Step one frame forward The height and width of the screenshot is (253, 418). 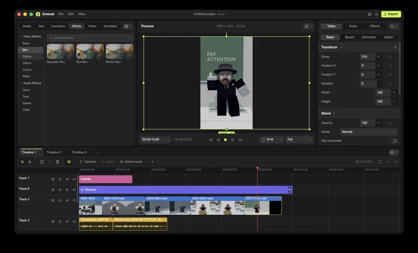pos(233,140)
